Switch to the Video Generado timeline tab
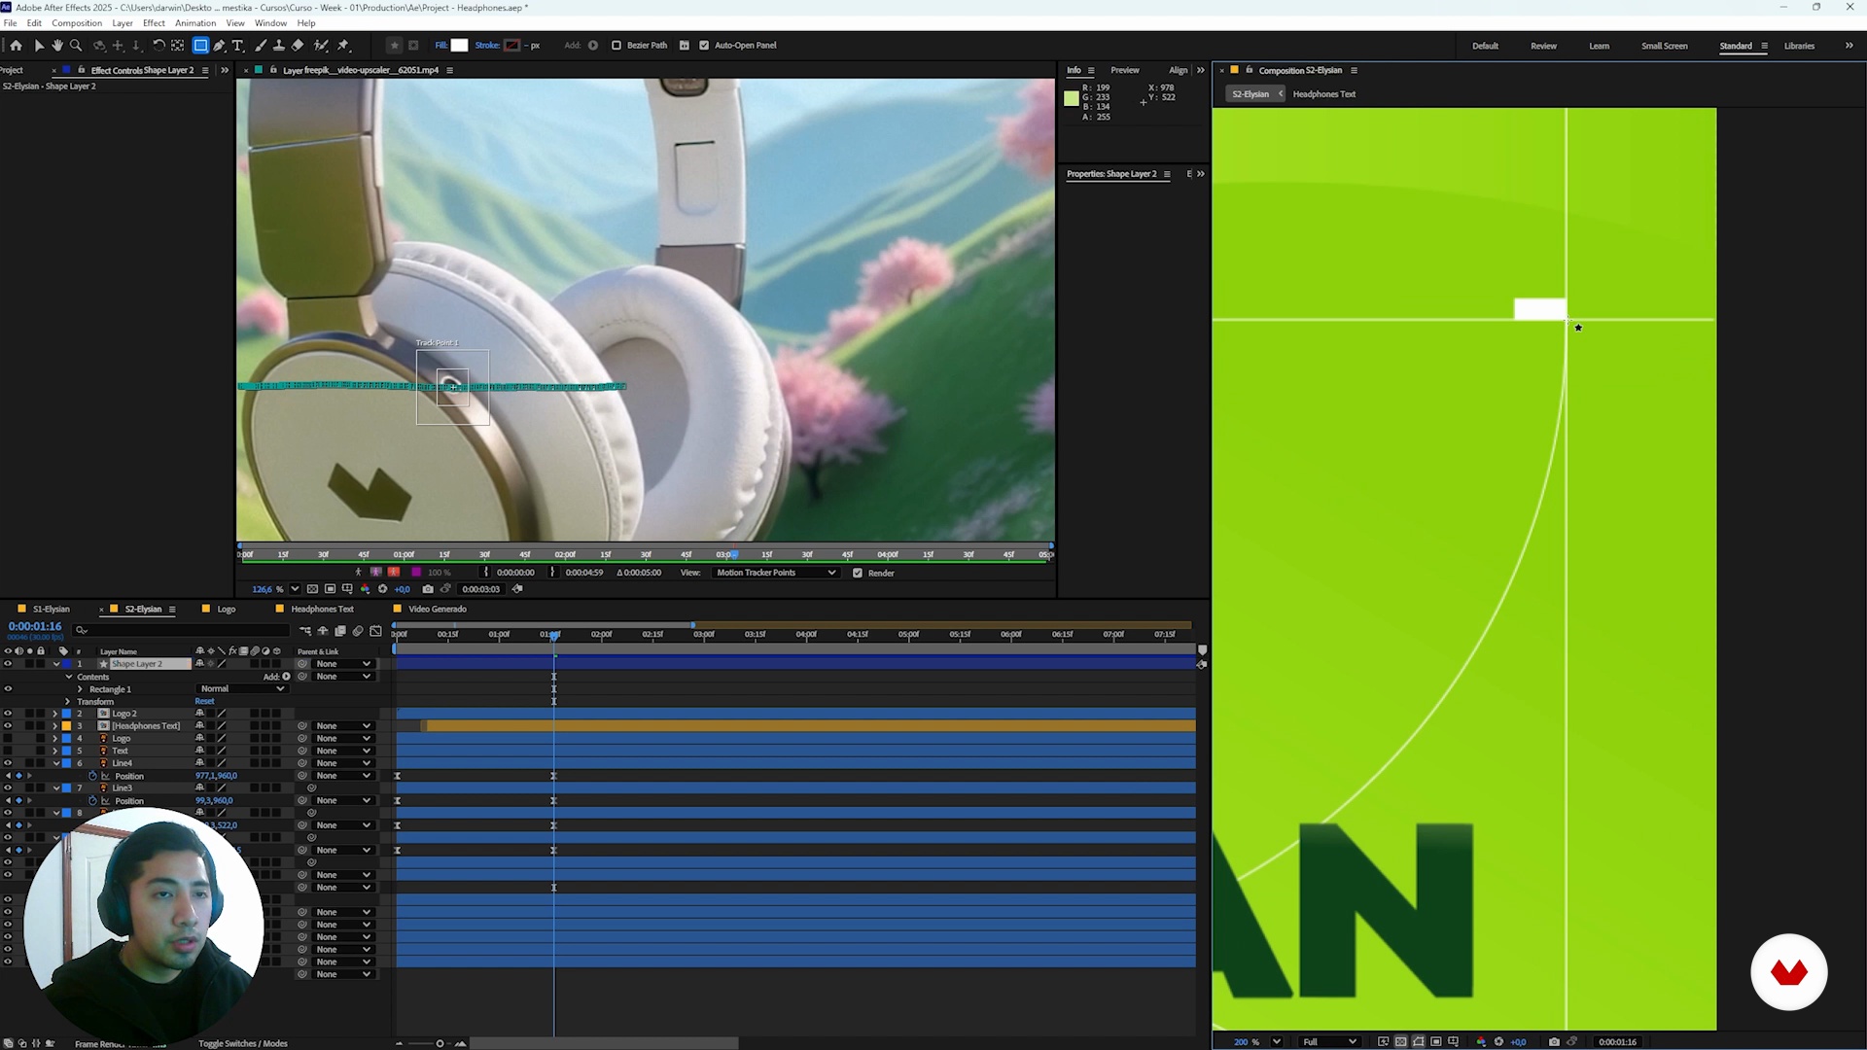Viewport: 1867px width, 1050px height. 438,610
